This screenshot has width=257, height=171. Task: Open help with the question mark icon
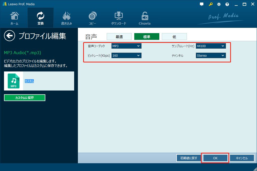coord(227,4)
